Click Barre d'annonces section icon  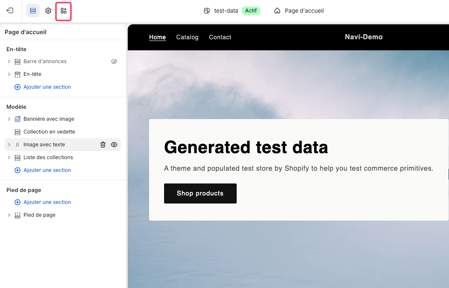tap(18, 61)
